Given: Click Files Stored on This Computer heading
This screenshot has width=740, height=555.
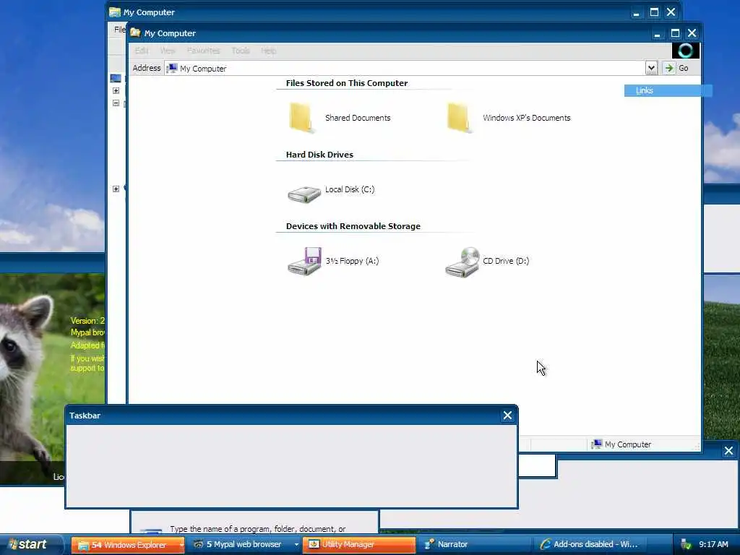Looking at the screenshot, I should tap(347, 83).
